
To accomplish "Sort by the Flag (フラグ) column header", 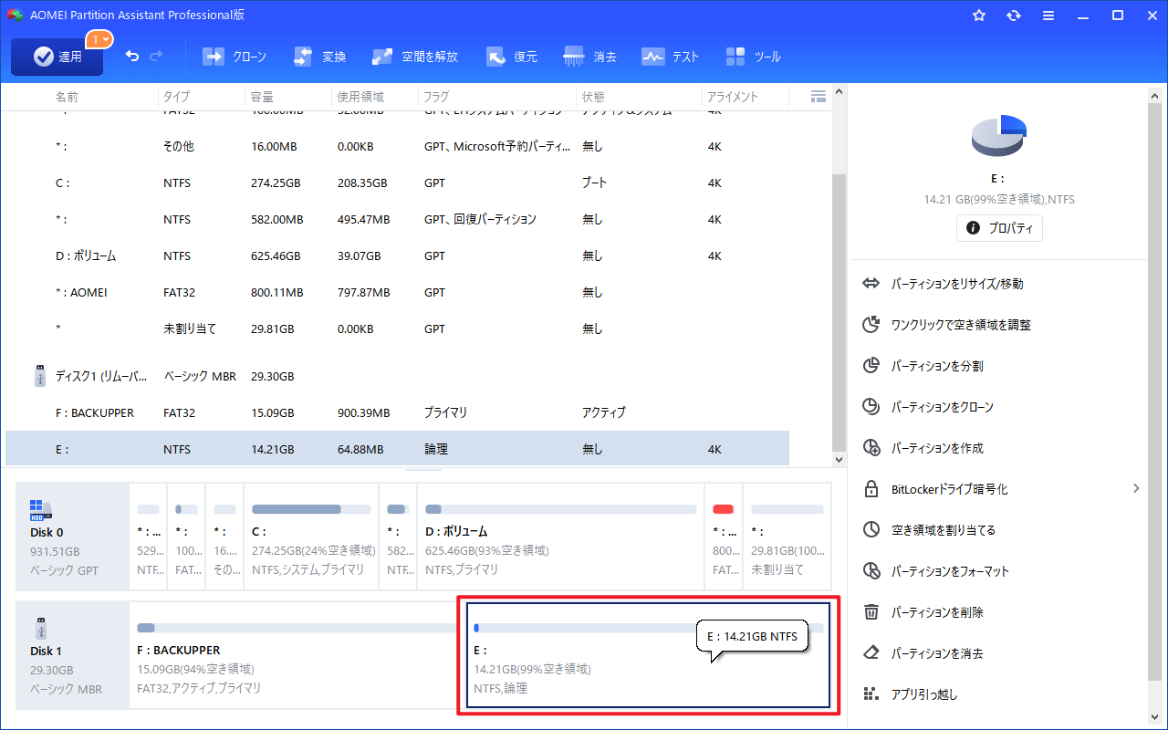I will (x=435, y=97).
